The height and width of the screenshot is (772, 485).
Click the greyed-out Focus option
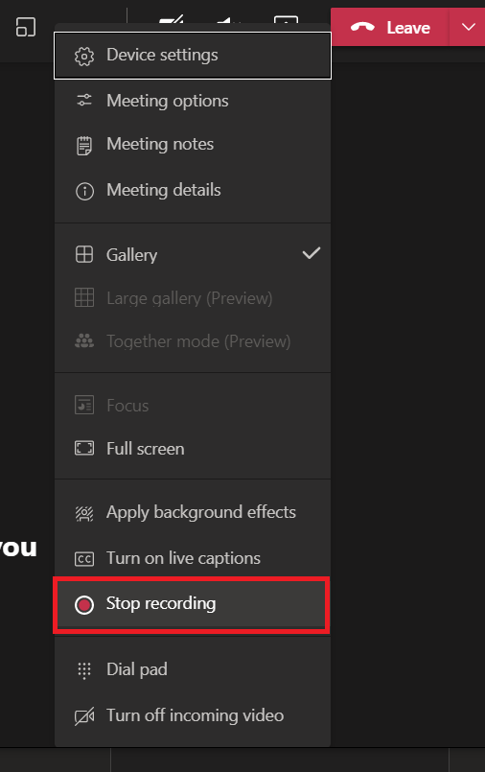tap(193, 406)
